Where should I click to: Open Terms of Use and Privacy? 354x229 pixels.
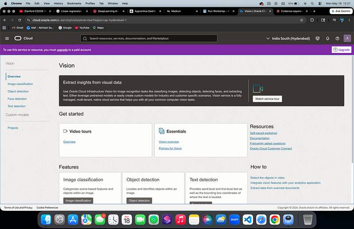pyautogui.click(x=18, y=208)
